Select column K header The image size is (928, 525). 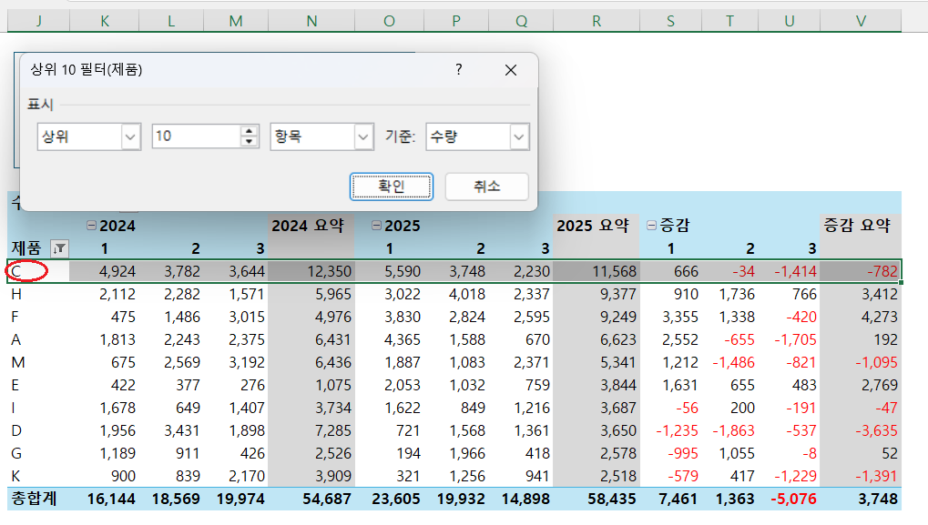click(x=104, y=21)
